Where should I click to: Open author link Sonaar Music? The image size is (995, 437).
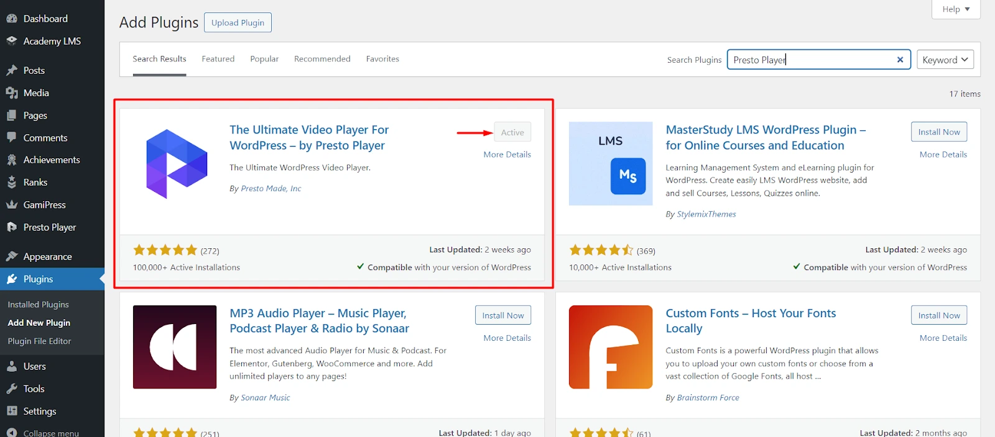pyautogui.click(x=266, y=398)
